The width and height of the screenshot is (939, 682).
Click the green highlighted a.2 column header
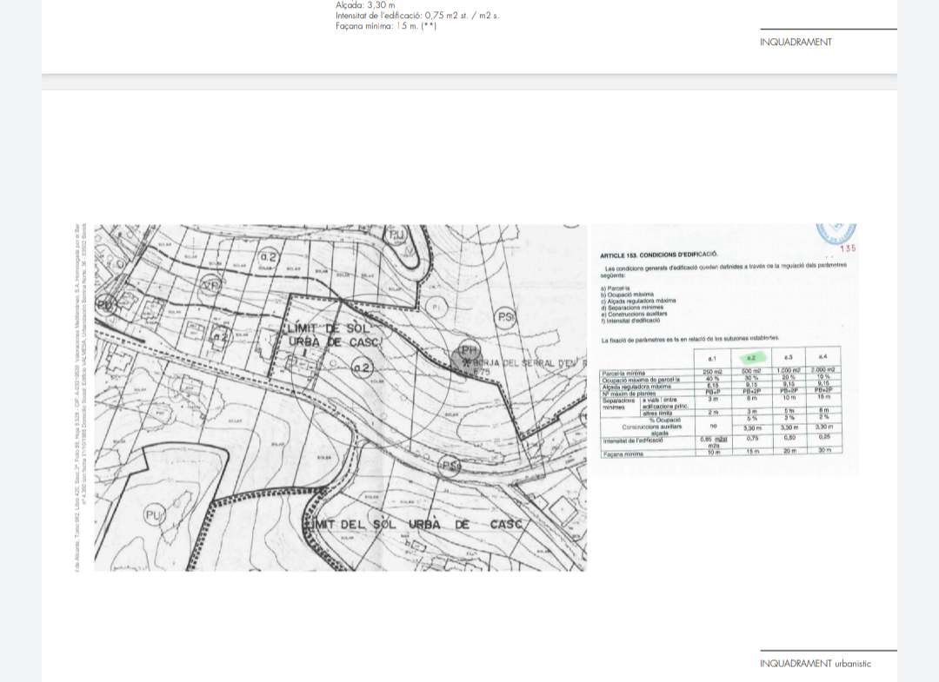753,357
